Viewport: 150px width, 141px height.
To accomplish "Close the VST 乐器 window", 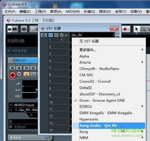I will pyautogui.click(x=114, y=28).
